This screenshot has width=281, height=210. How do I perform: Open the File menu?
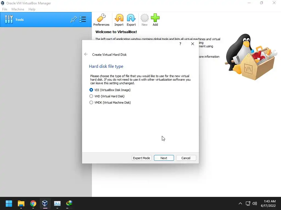tap(5, 9)
